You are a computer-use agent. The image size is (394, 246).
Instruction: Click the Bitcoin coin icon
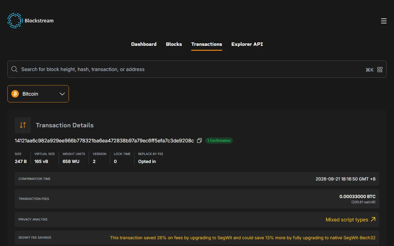15,94
